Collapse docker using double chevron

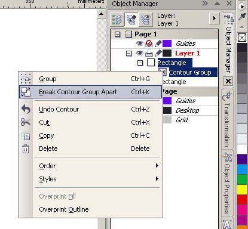(x=205, y=4)
